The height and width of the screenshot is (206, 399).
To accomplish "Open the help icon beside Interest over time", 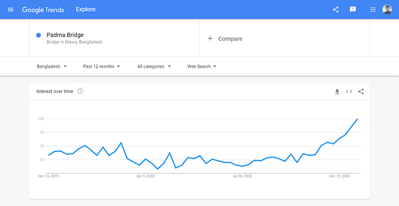I will [80, 91].
